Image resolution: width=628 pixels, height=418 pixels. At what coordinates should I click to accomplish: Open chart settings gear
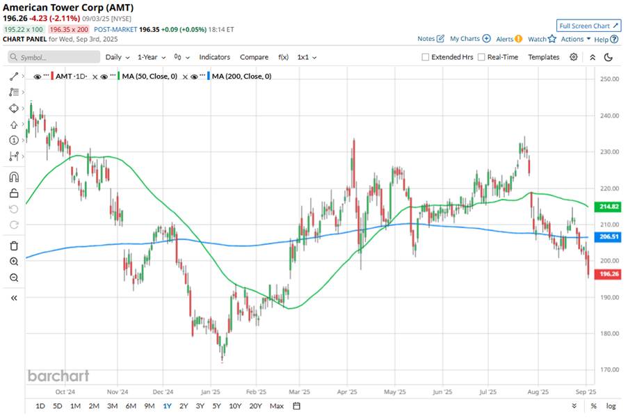coord(574,57)
